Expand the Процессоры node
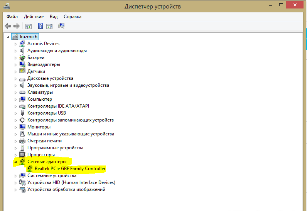307x211 pixels. pyautogui.click(x=15, y=155)
